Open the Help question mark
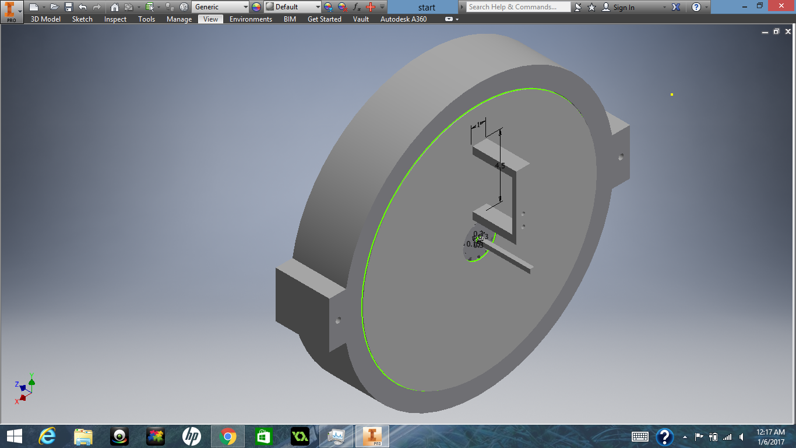The height and width of the screenshot is (448, 796). pyautogui.click(x=696, y=7)
